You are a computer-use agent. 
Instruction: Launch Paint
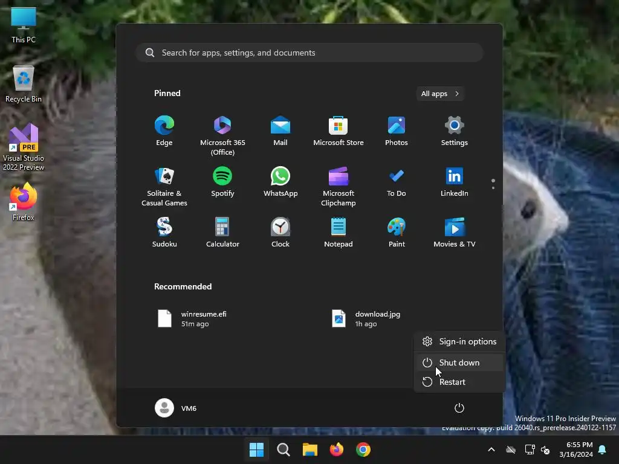(397, 233)
